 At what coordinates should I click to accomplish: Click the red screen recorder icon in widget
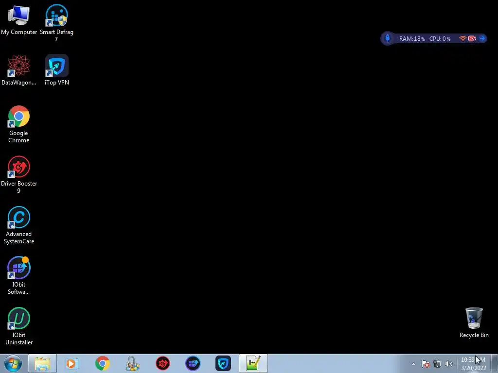(472, 39)
